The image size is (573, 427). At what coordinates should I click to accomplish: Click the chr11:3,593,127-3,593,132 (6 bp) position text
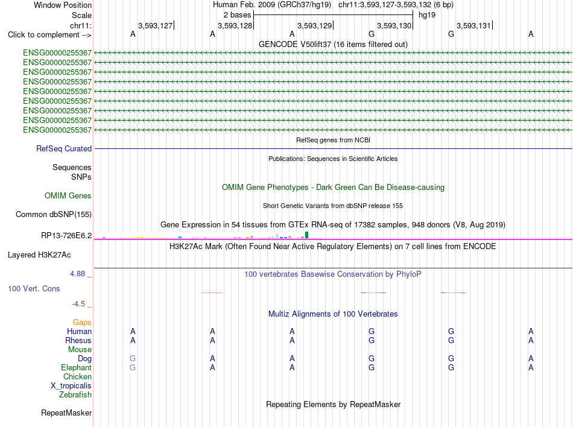pos(396,5)
